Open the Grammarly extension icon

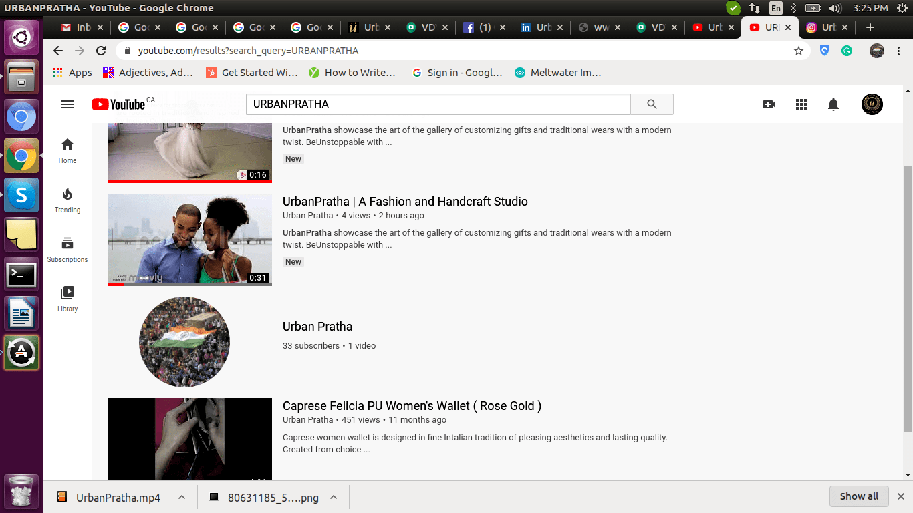(x=847, y=51)
